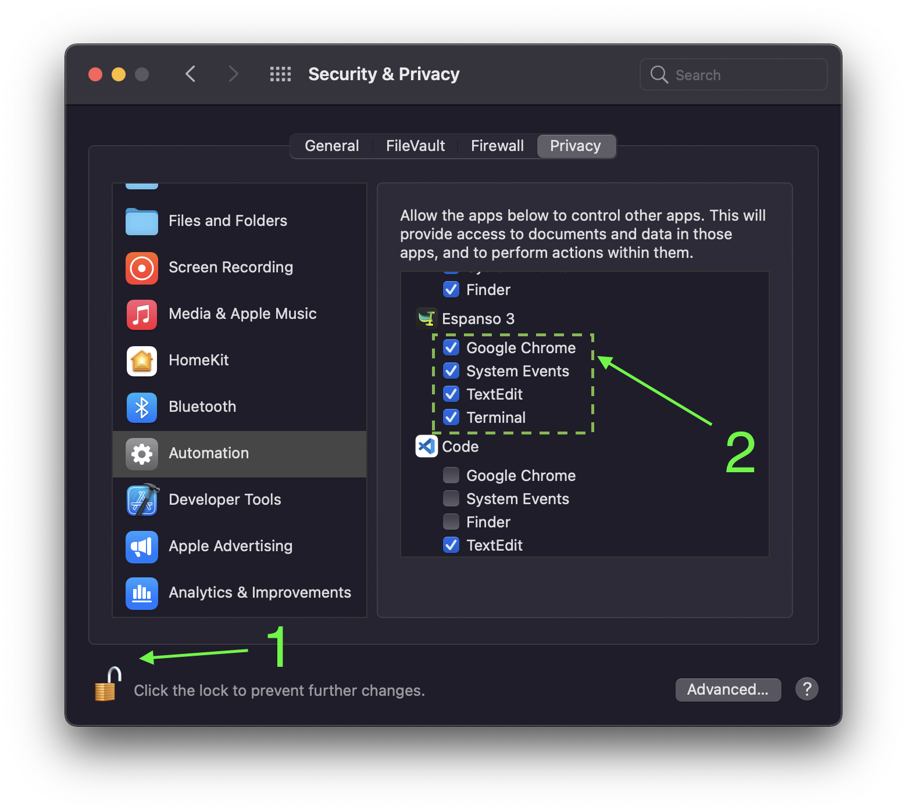Uncheck Google Chrome under Espanso 3
The width and height of the screenshot is (907, 812).
tap(451, 348)
